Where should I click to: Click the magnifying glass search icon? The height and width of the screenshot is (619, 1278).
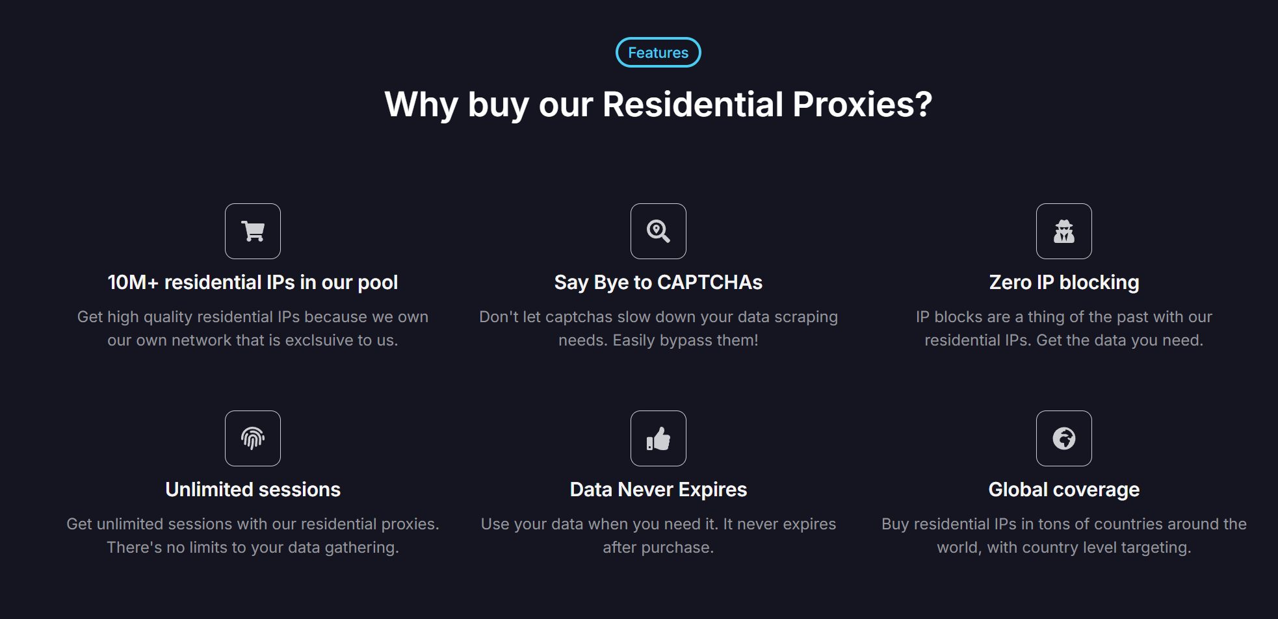(658, 231)
